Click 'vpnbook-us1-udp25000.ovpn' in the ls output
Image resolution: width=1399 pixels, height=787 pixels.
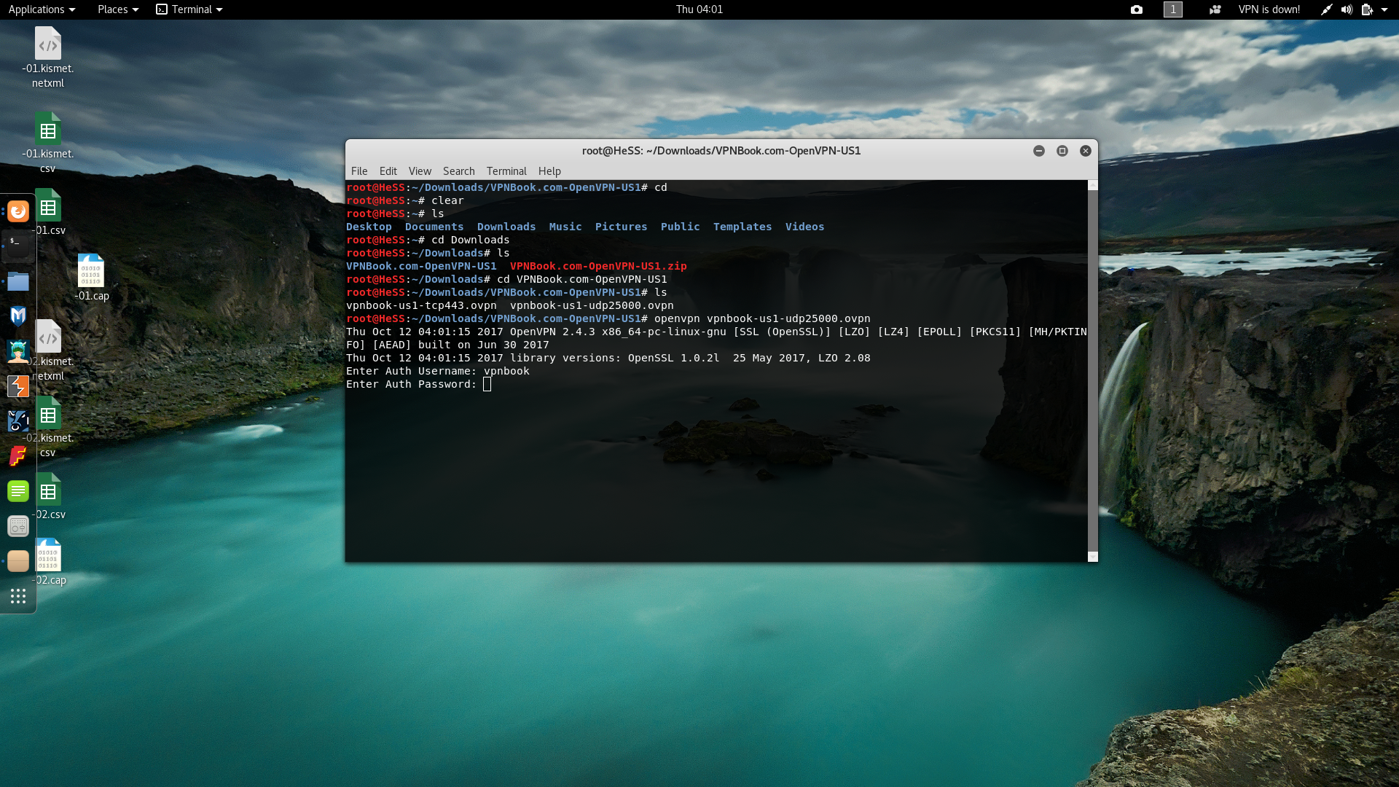592,305
